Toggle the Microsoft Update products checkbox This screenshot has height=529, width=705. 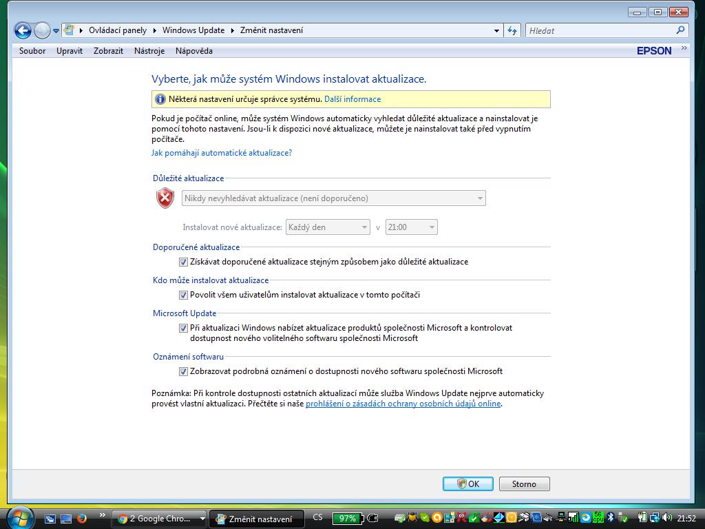183,328
